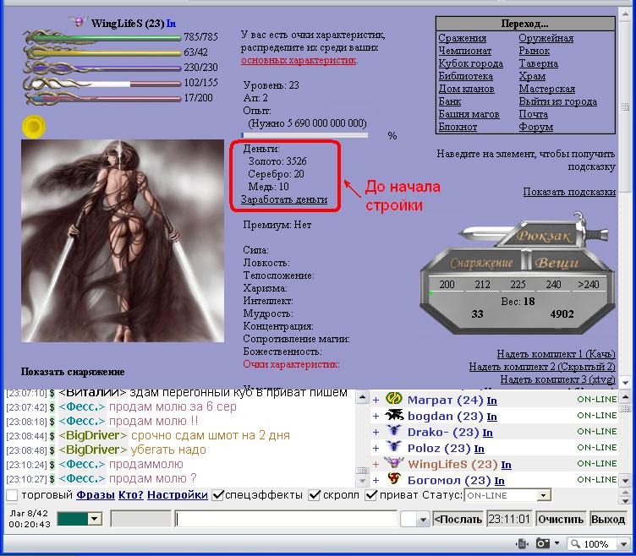Image resolution: width=636 pixels, height=556 pixels.
Task: Toggle the приват checkbox
Action: [x=370, y=495]
